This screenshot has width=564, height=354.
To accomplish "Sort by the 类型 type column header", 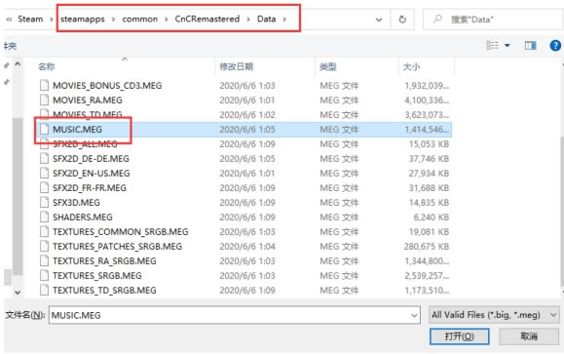I will [x=327, y=66].
